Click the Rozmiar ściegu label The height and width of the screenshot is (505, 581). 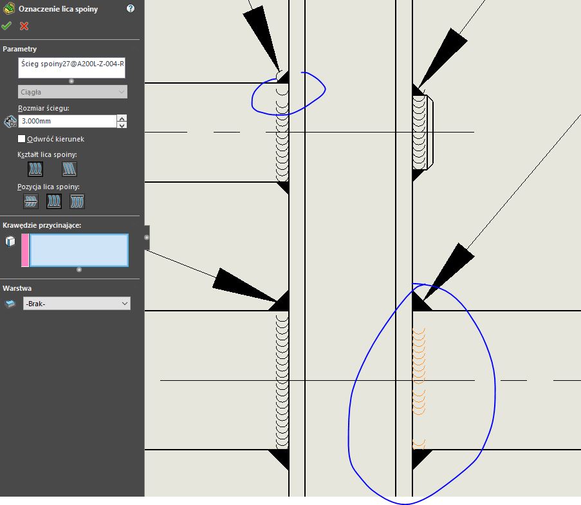(44, 108)
